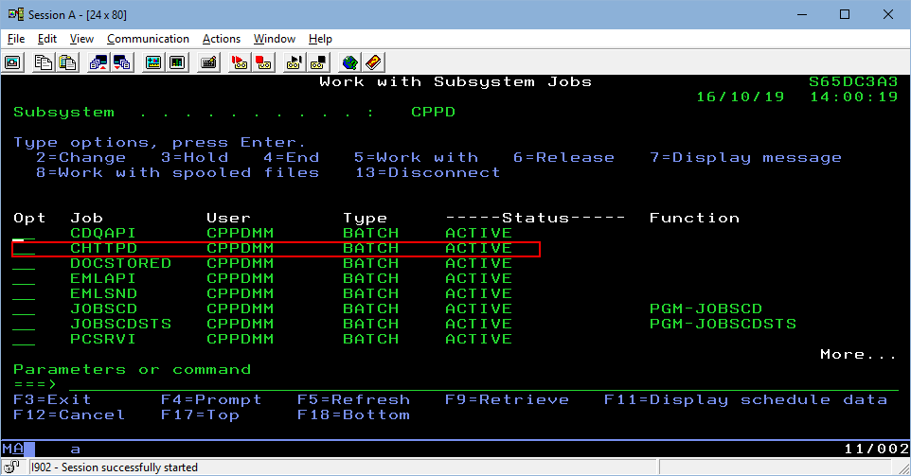Click the Copy toolbar icon
Screen dimensions: 911x476
click(x=44, y=62)
